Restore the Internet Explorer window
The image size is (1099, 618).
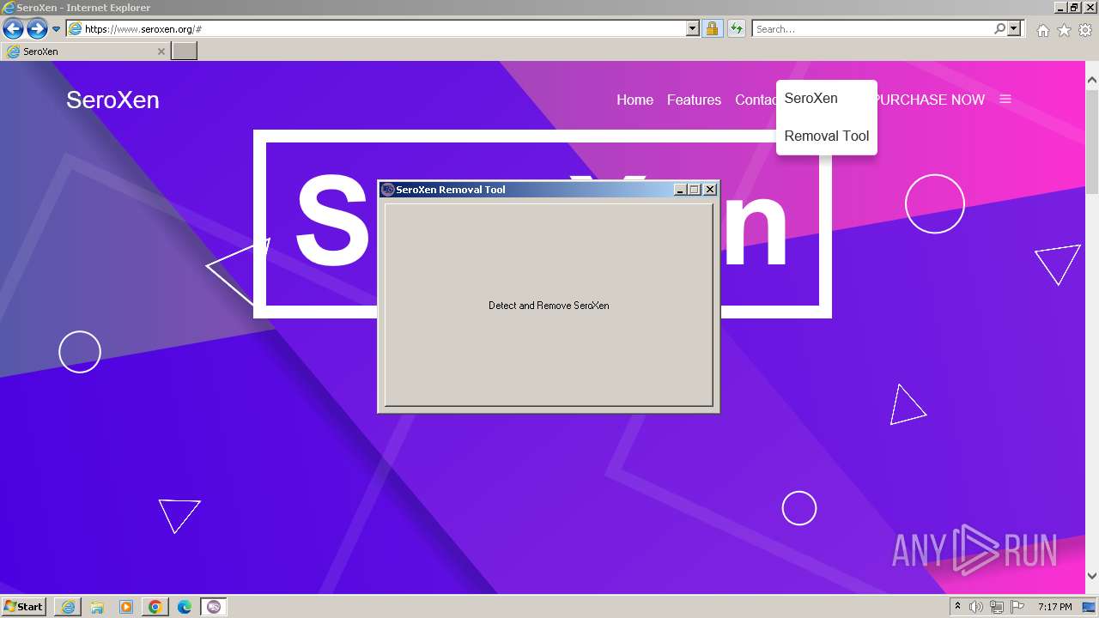pos(1074,8)
